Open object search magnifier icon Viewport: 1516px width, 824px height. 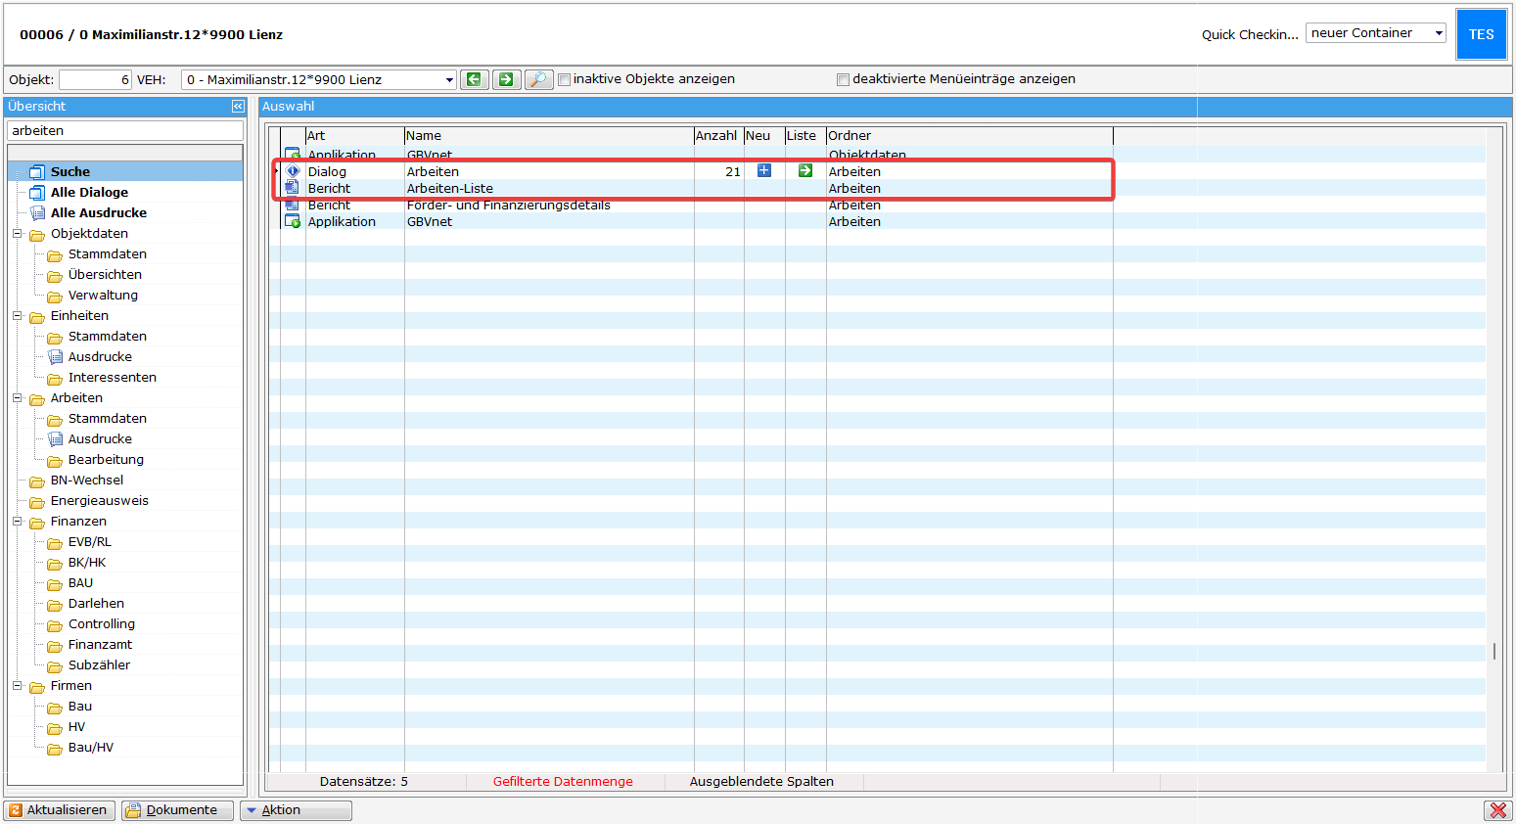pyautogui.click(x=538, y=79)
